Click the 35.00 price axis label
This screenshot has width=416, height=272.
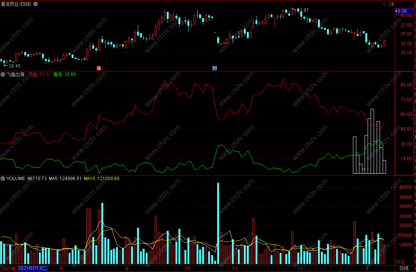406,34
